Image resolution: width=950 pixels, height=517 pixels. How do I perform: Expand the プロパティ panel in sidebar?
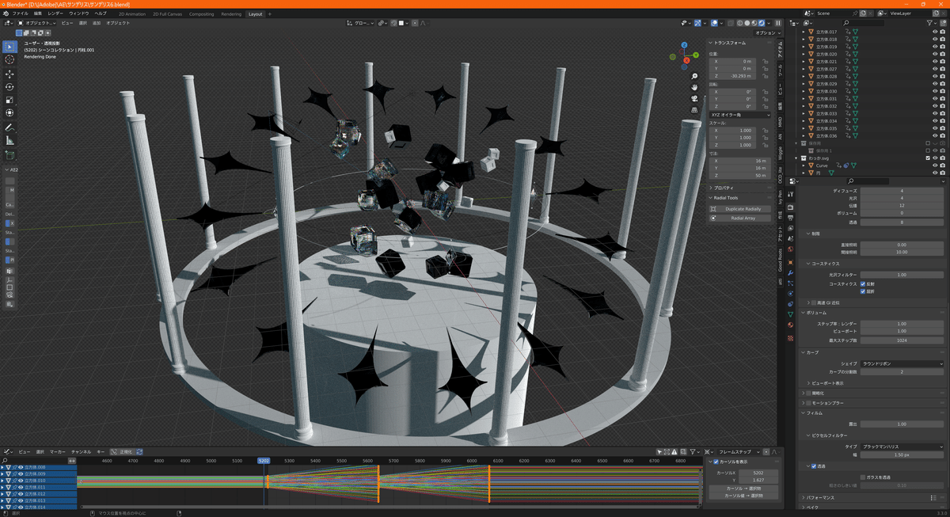click(711, 188)
